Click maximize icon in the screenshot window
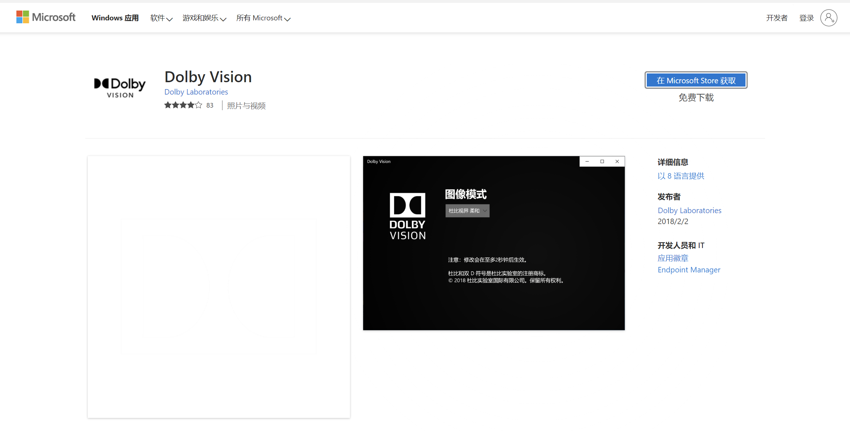 tap(602, 161)
